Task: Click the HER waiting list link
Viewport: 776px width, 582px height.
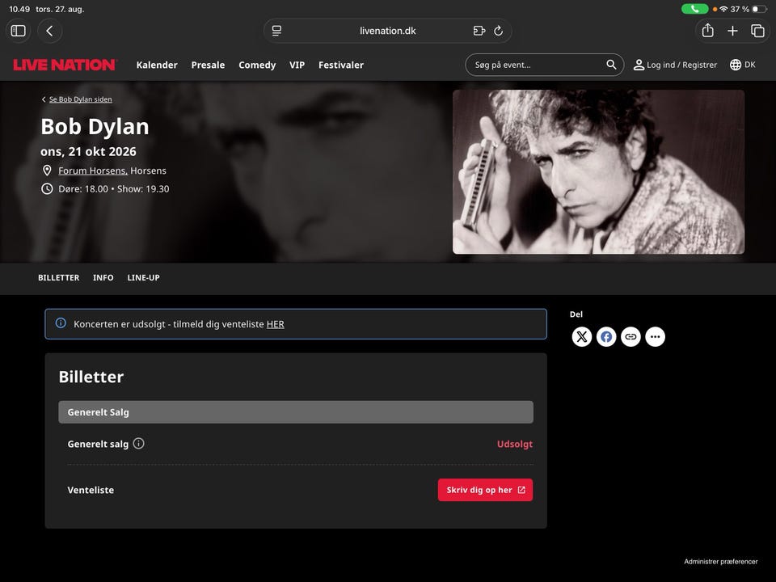Action: pyautogui.click(x=275, y=324)
